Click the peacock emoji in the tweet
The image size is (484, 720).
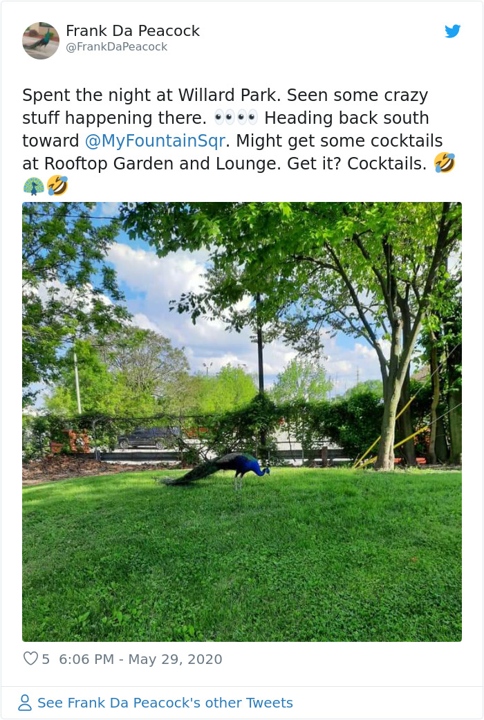33,186
